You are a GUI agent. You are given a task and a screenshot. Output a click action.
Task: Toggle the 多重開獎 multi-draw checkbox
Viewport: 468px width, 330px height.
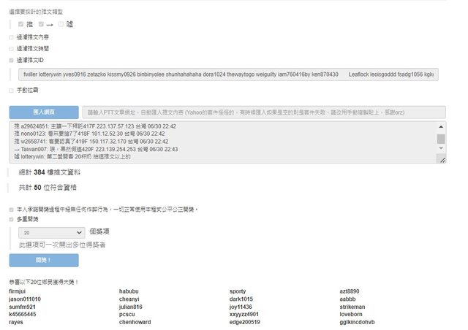pos(12,218)
